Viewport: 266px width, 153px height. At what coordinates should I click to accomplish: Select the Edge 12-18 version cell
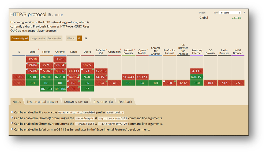pyautogui.click(x=33, y=59)
